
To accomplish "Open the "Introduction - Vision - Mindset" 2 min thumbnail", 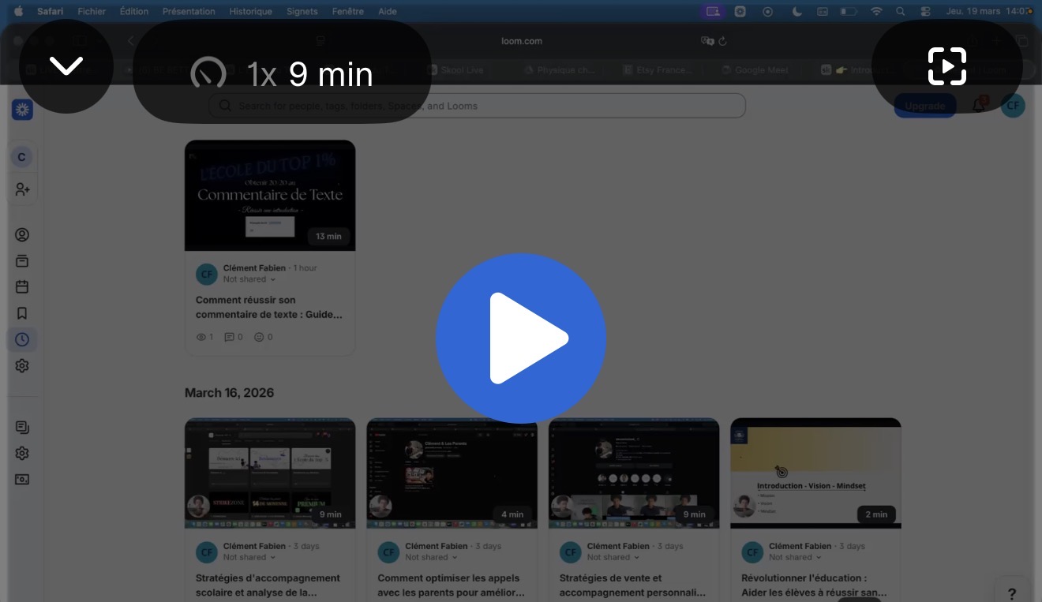I will (816, 473).
